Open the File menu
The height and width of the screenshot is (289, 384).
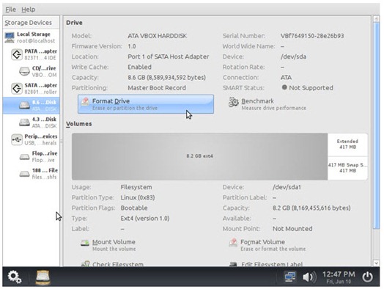tap(10, 10)
